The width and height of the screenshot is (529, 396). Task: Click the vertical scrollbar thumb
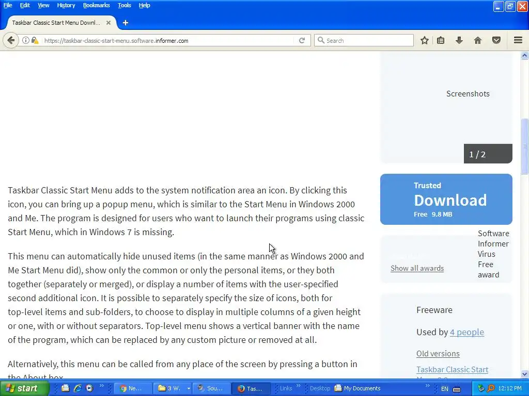pyautogui.click(x=524, y=146)
